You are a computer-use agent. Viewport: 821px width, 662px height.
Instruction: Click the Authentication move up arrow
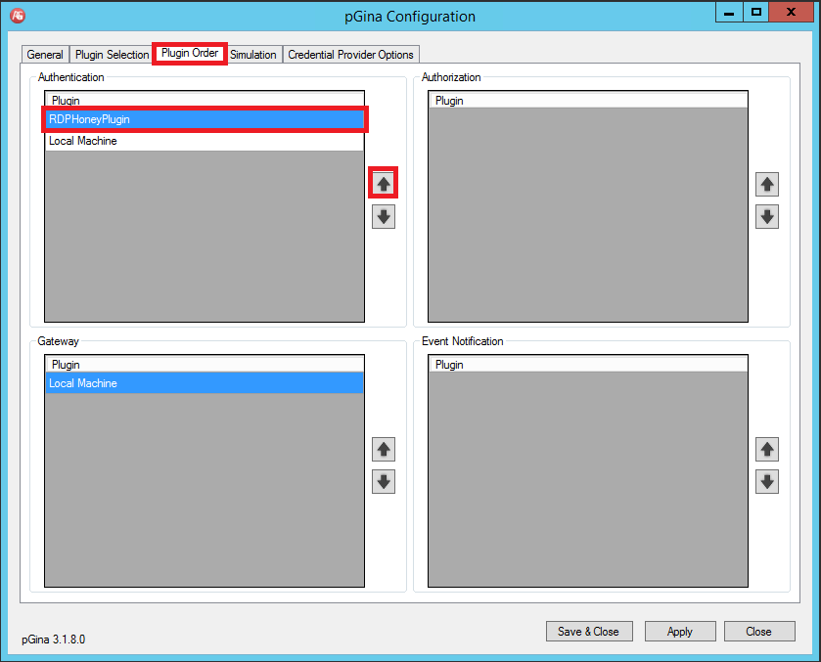click(384, 184)
